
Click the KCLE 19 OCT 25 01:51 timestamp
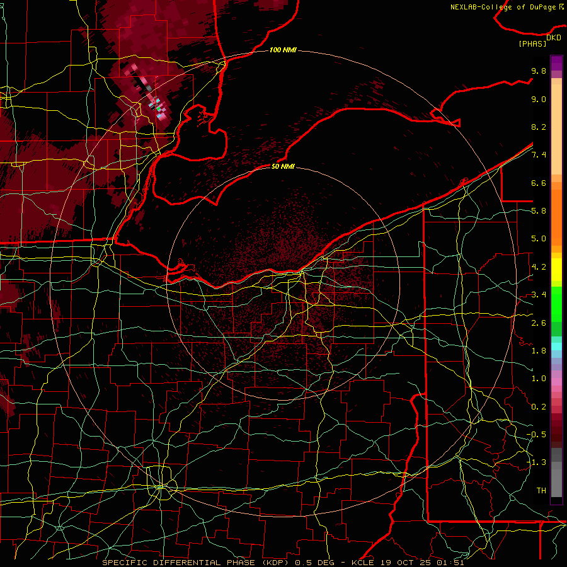pyautogui.click(x=408, y=563)
